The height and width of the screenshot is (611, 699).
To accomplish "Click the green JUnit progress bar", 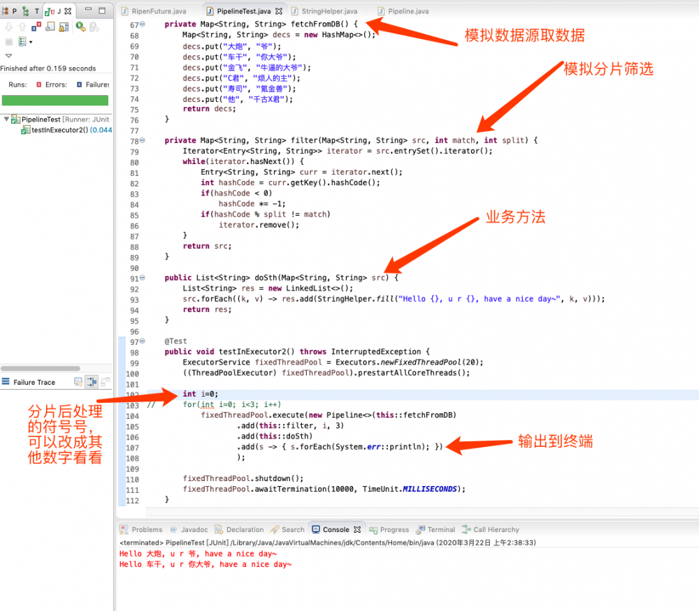I will pyautogui.click(x=55, y=100).
